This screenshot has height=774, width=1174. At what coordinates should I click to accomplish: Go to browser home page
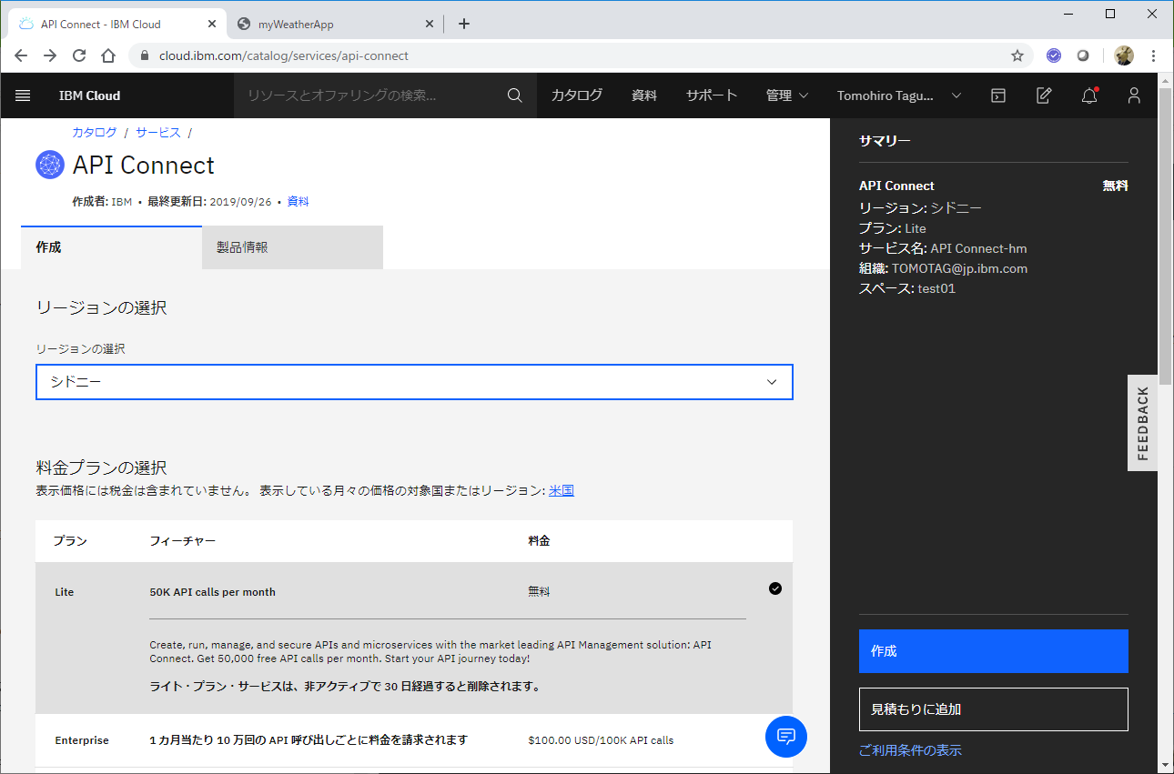pos(108,55)
